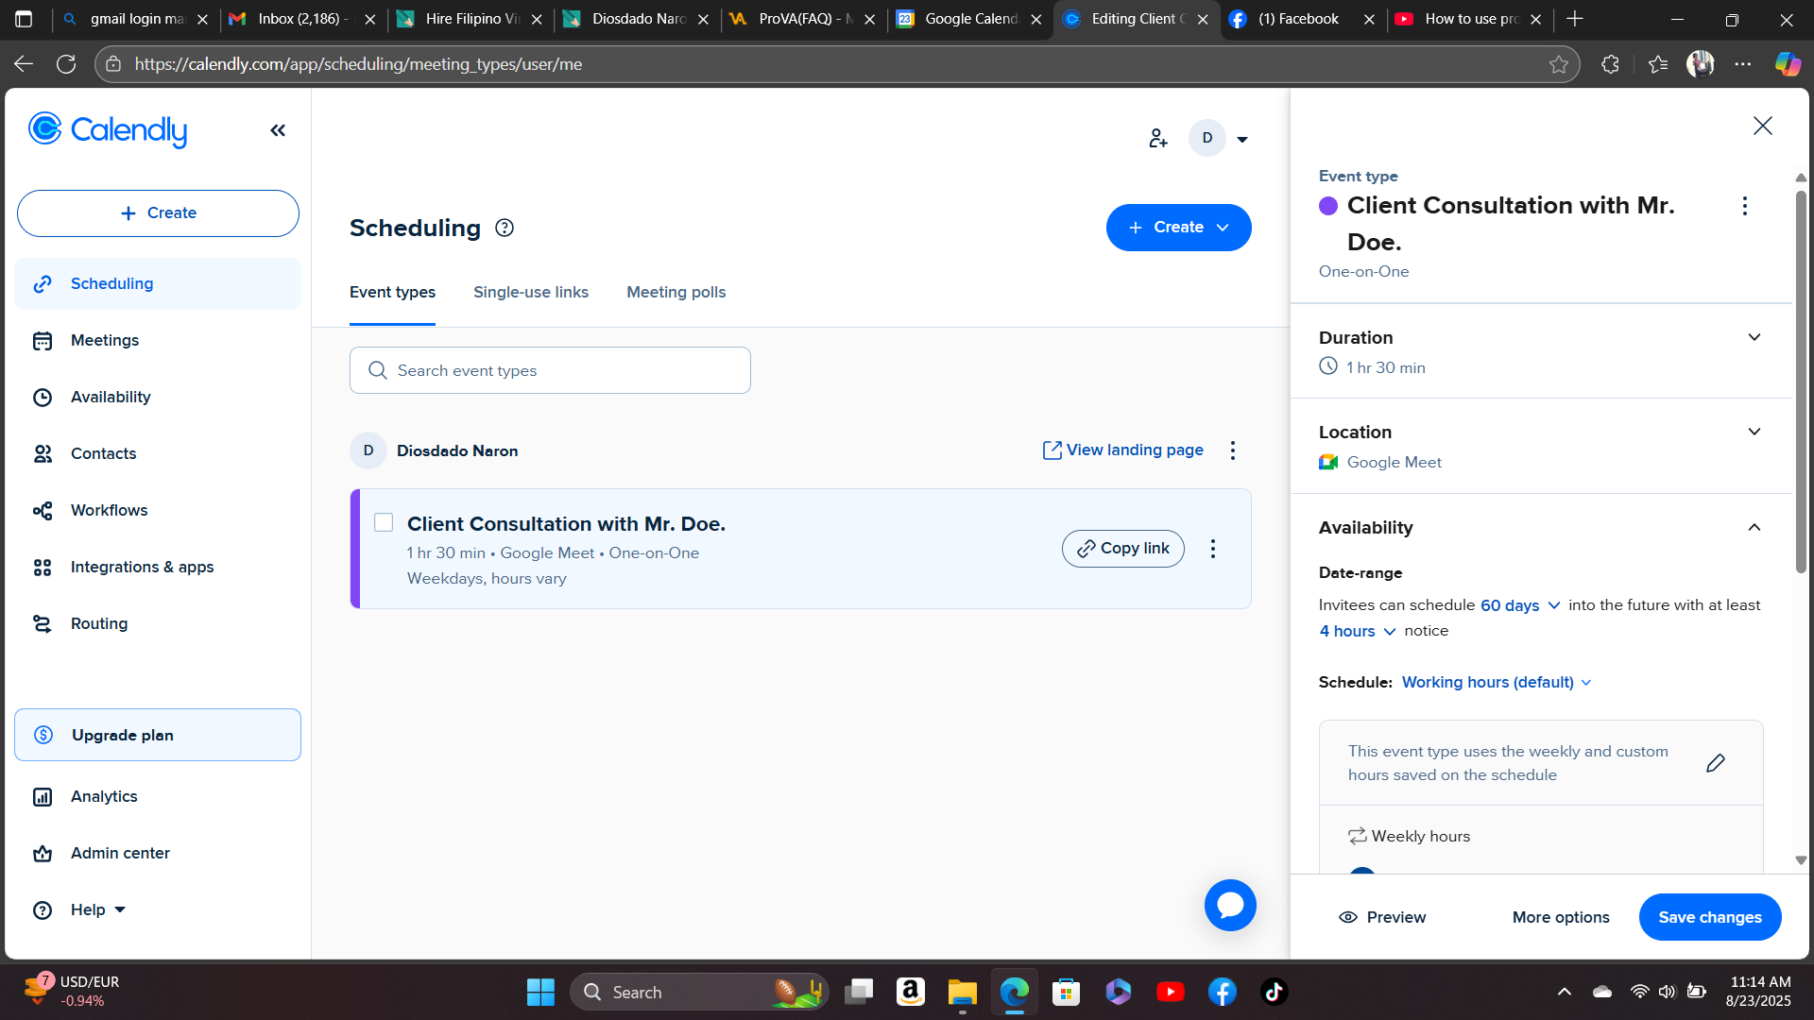
Task: Switch to the Single-use links tab
Action: click(531, 292)
